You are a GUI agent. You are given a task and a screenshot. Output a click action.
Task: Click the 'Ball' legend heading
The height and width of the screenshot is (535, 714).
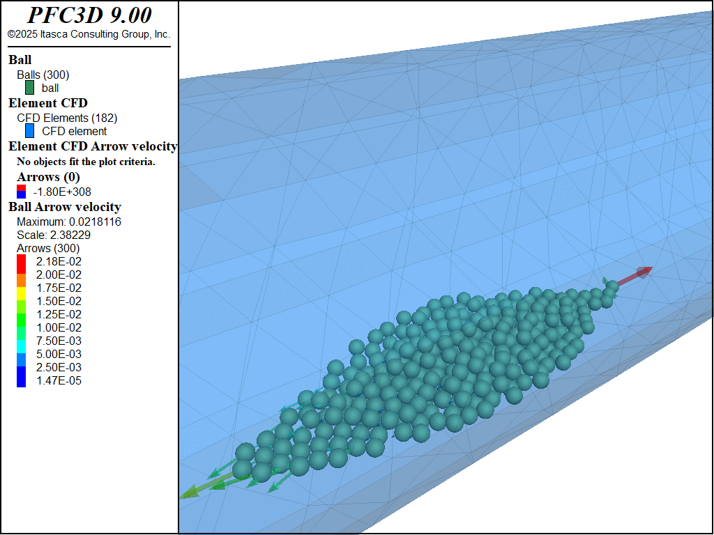(x=20, y=60)
